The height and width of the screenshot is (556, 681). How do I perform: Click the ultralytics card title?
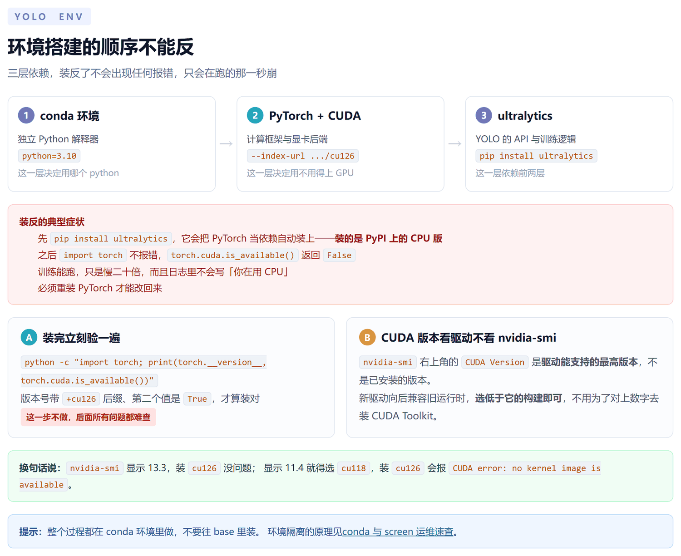pos(525,116)
